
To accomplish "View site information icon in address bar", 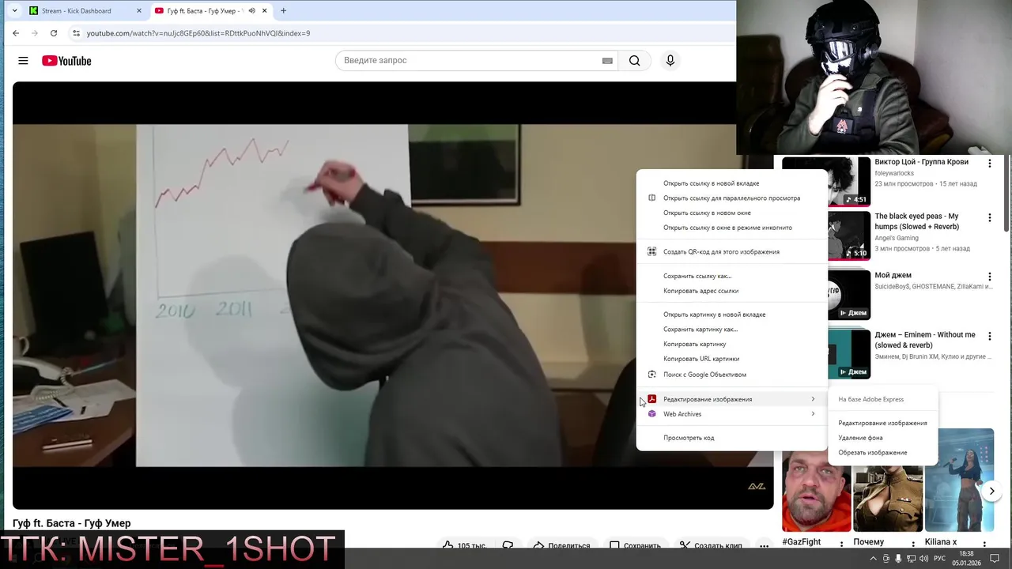I will [x=76, y=33].
